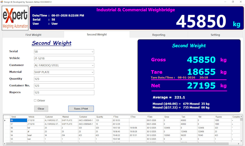Open the Serial dropdown list
The width and height of the screenshot is (245, 146).
point(92,52)
